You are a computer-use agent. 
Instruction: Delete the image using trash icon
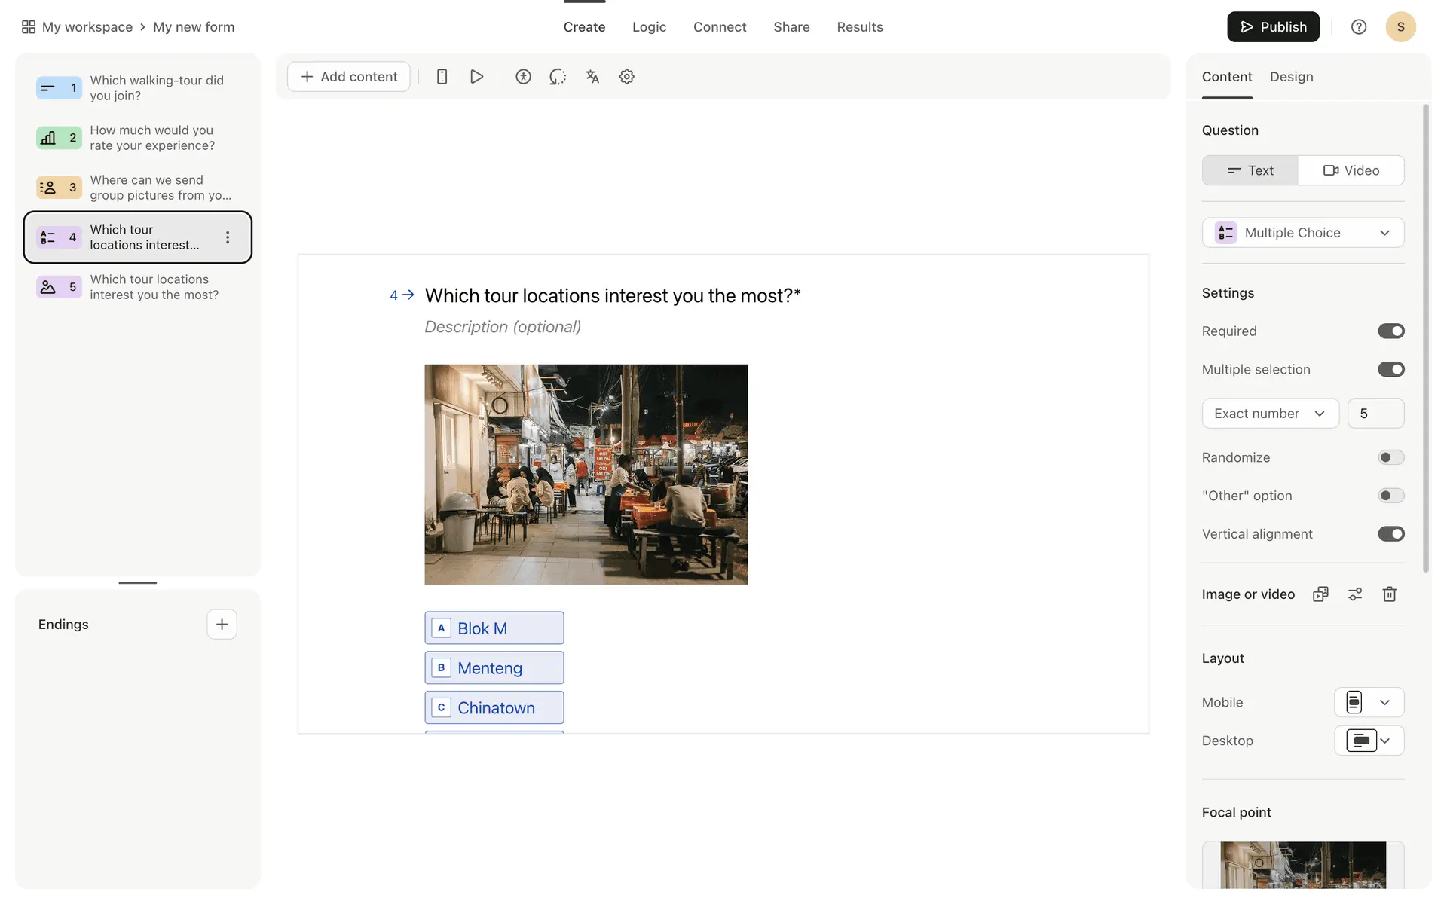point(1389,594)
